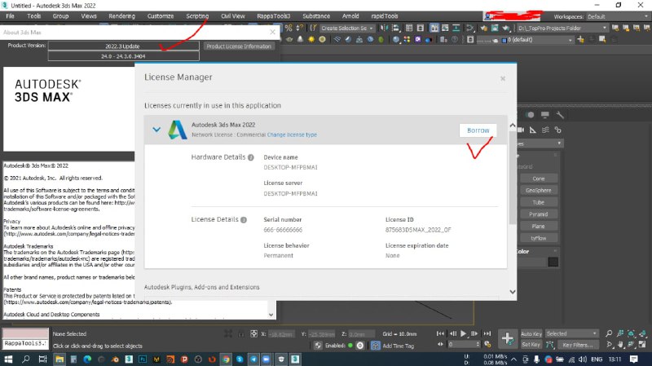The width and height of the screenshot is (652, 366).
Task: Click the GeoSphere primitive button
Action: 538,190
